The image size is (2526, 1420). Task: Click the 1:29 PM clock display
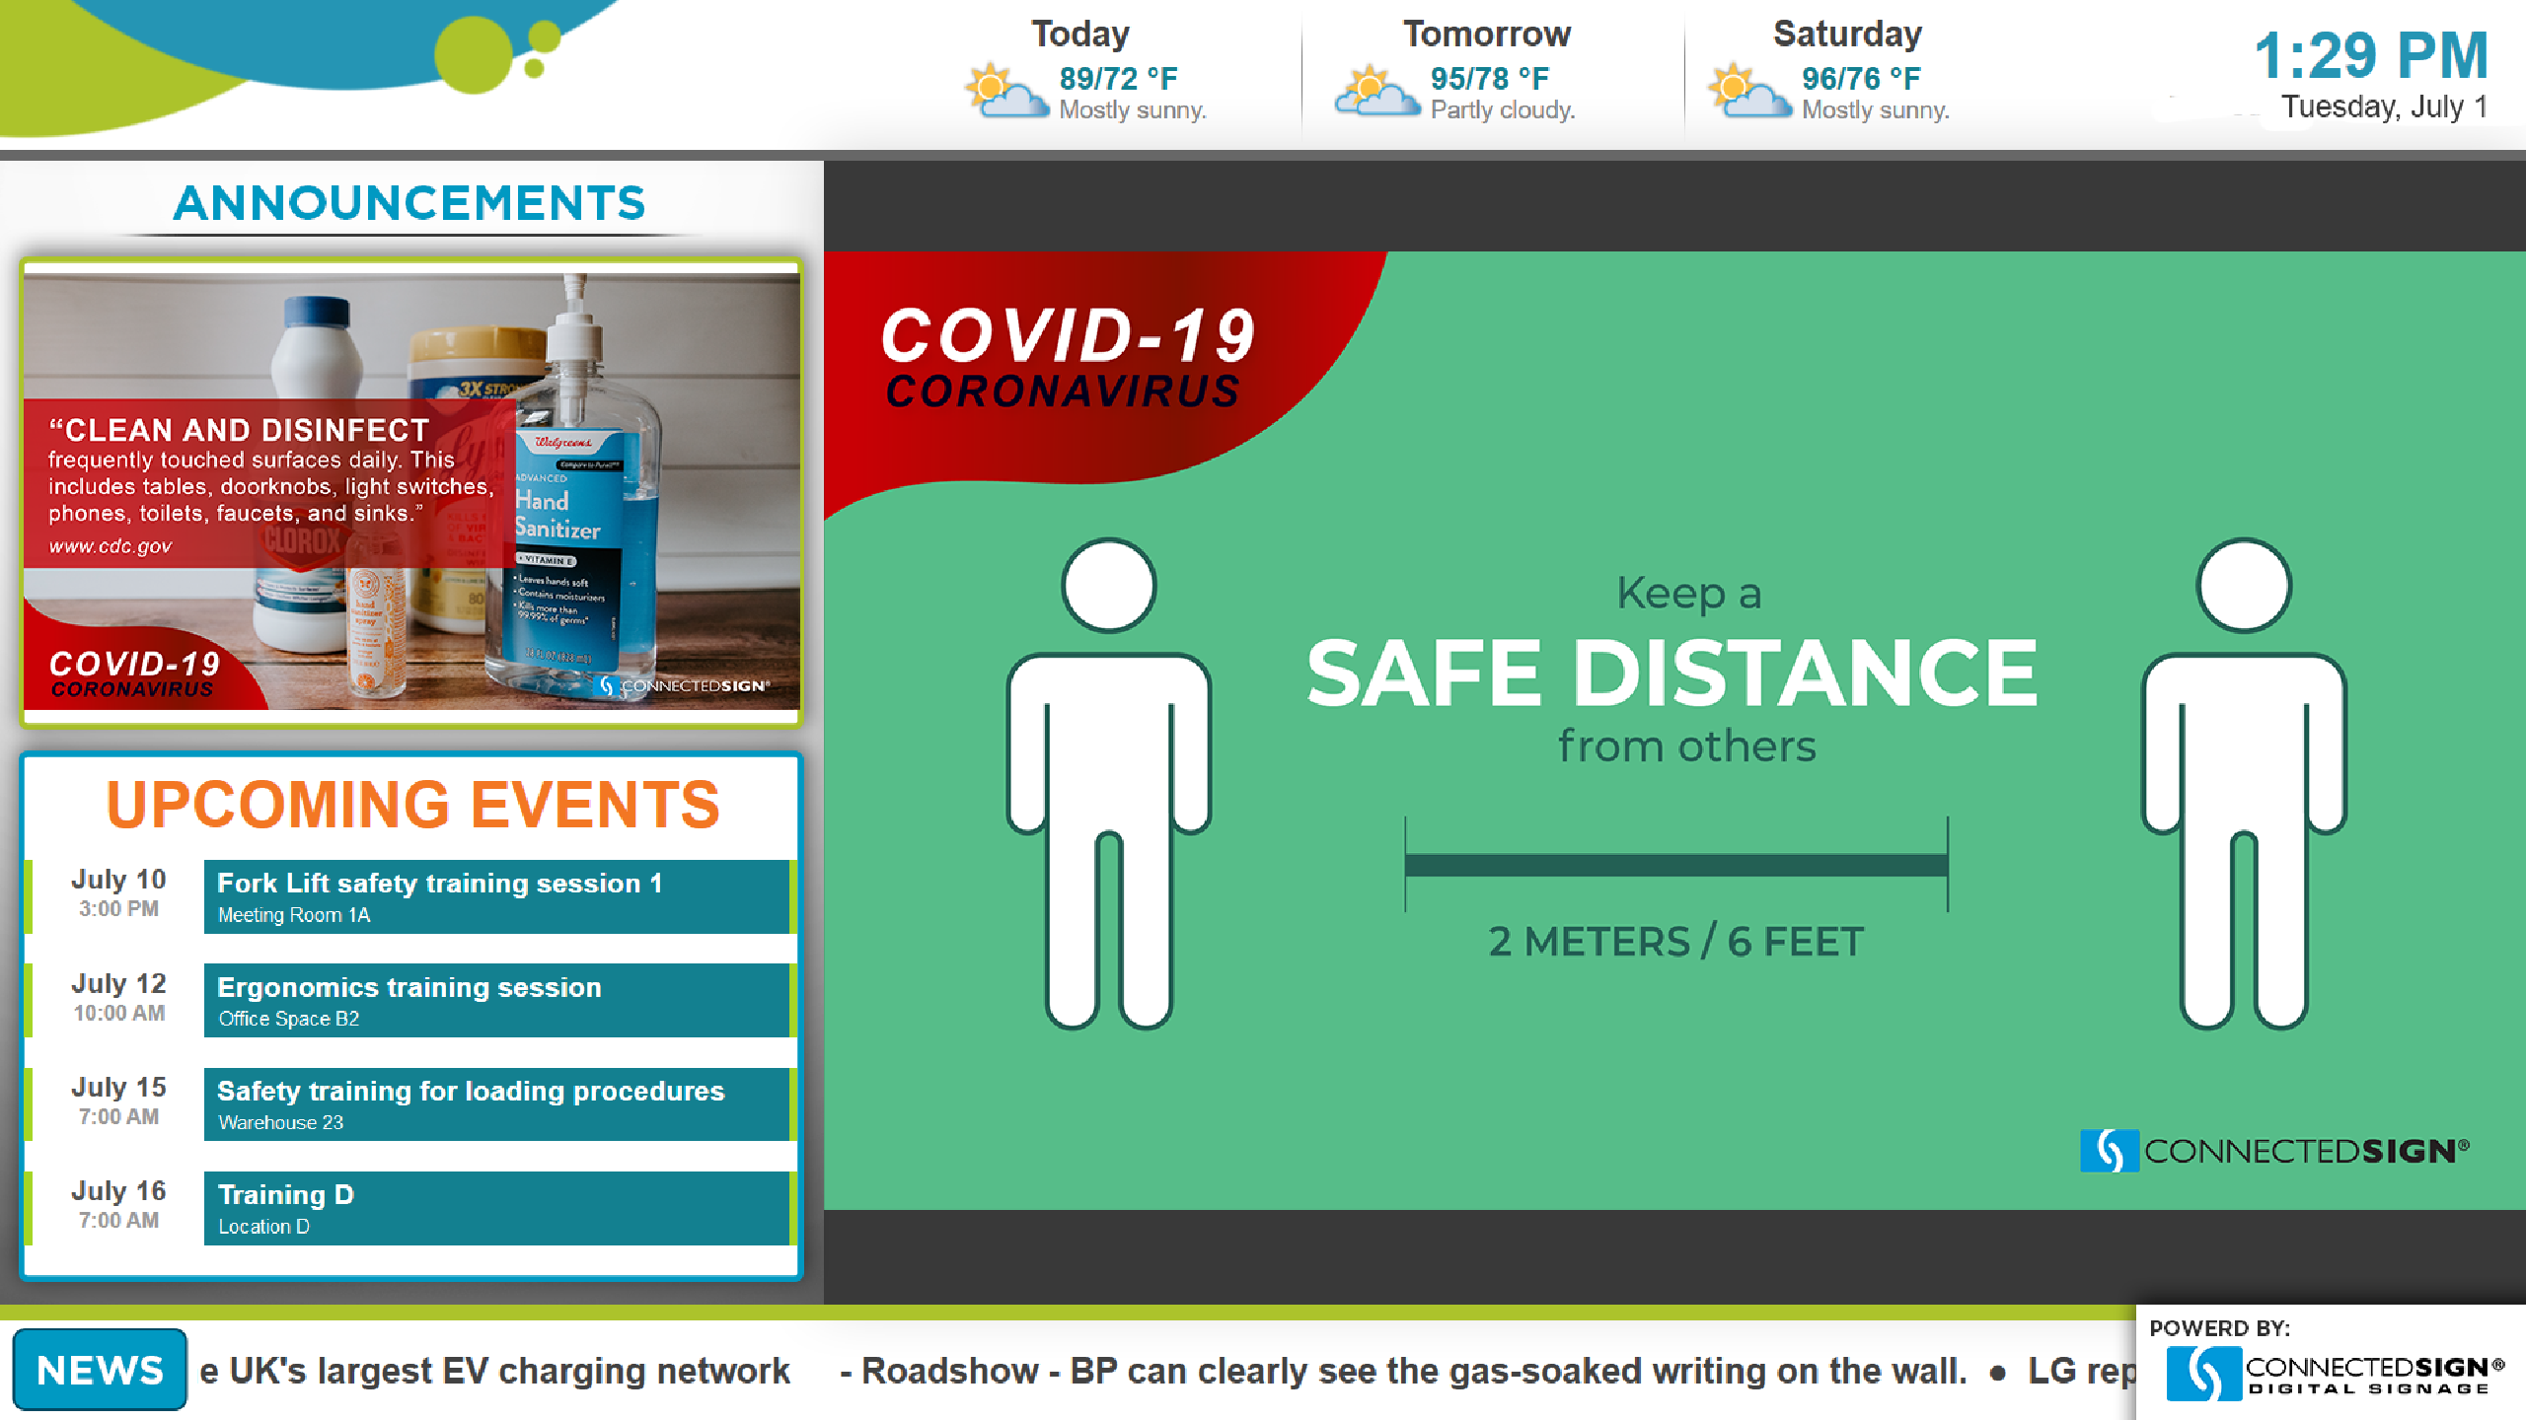pyautogui.click(x=2370, y=56)
